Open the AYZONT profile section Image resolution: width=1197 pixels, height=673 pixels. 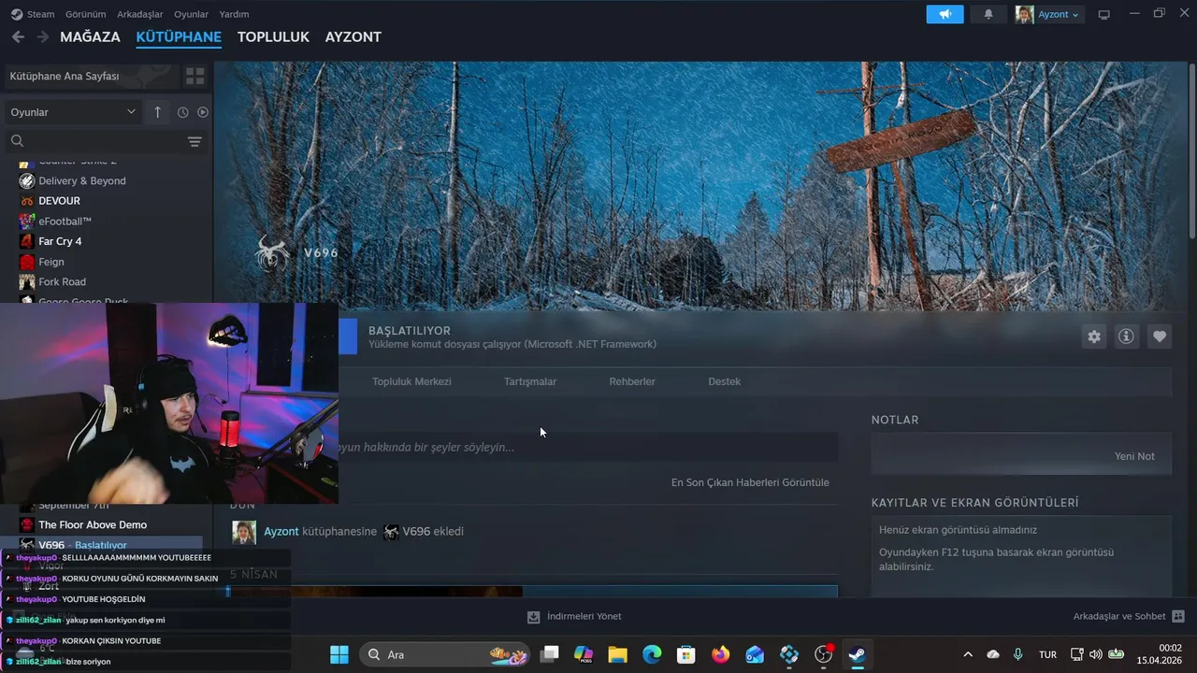pyautogui.click(x=353, y=36)
